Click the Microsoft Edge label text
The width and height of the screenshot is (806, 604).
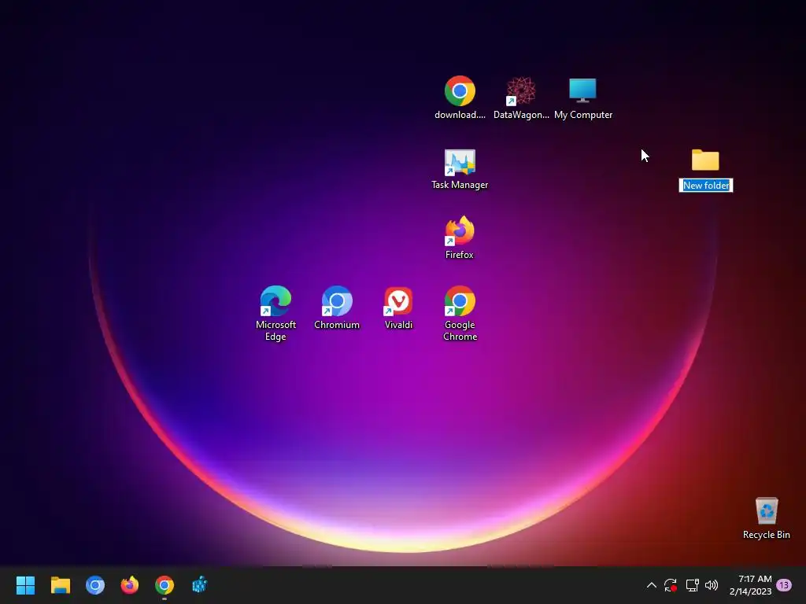[275, 331]
